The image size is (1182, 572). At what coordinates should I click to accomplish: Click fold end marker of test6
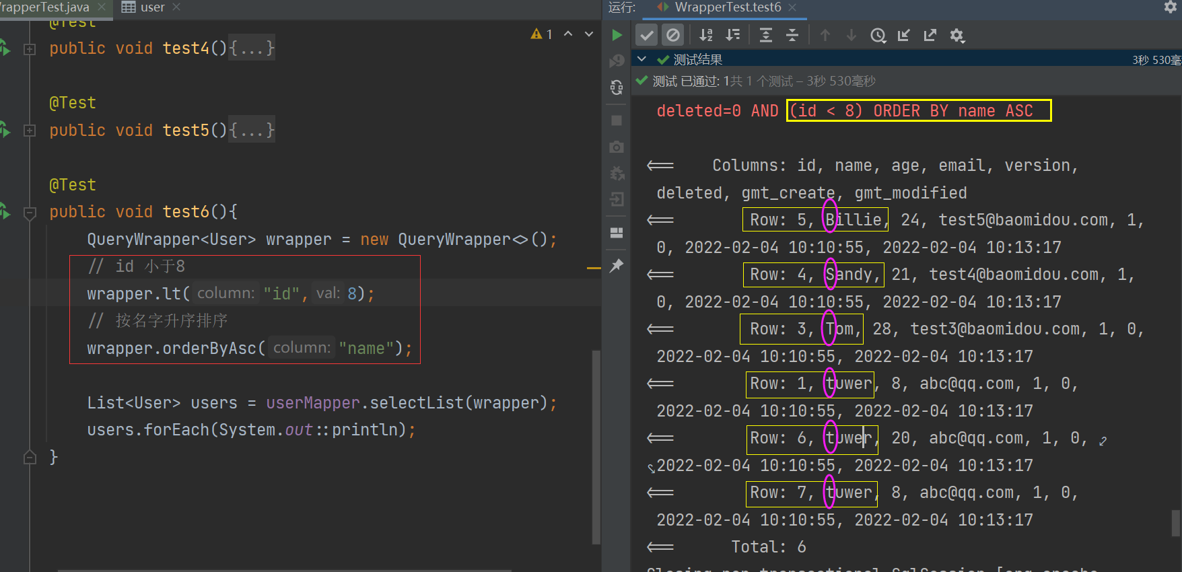pyautogui.click(x=30, y=458)
